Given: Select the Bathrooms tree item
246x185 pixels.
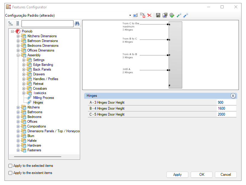Looking at the screenshot, I should [x=35, y=112].
